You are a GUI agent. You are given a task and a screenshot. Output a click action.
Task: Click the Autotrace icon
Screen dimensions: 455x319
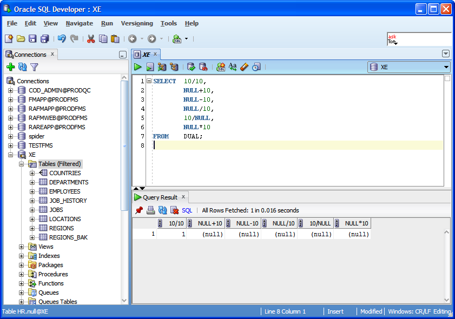(174, 67)
